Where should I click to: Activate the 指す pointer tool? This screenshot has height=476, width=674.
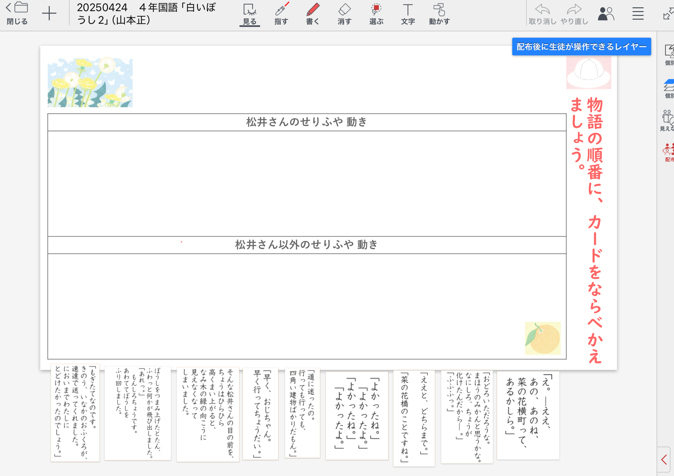pyautogui.click(x=281, y=14)
